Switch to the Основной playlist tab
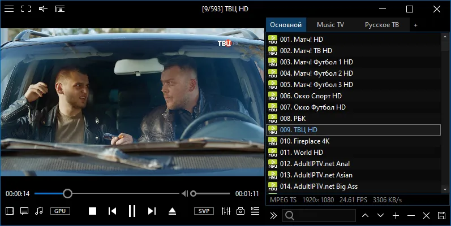 tap(286, 25)
